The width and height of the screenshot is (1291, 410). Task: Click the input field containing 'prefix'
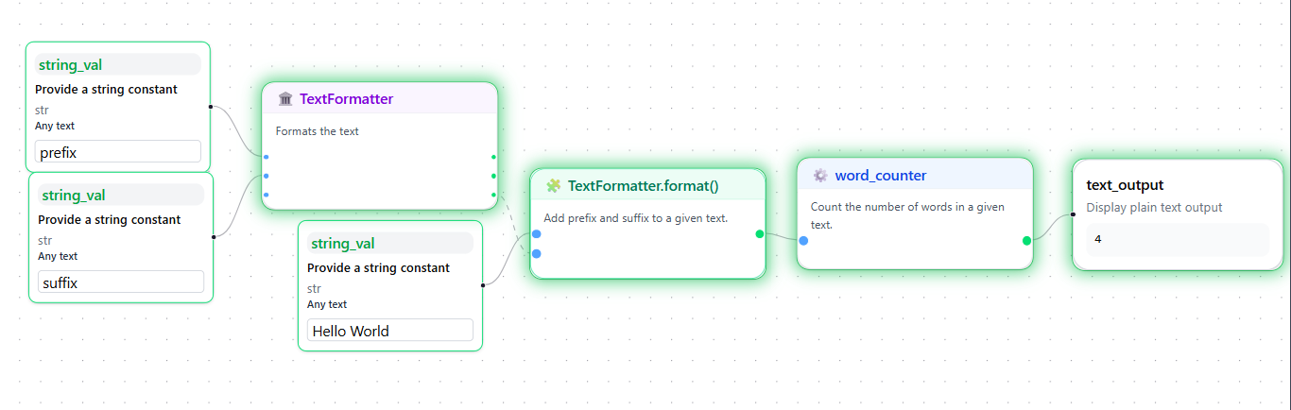click(x=118, y=151)
